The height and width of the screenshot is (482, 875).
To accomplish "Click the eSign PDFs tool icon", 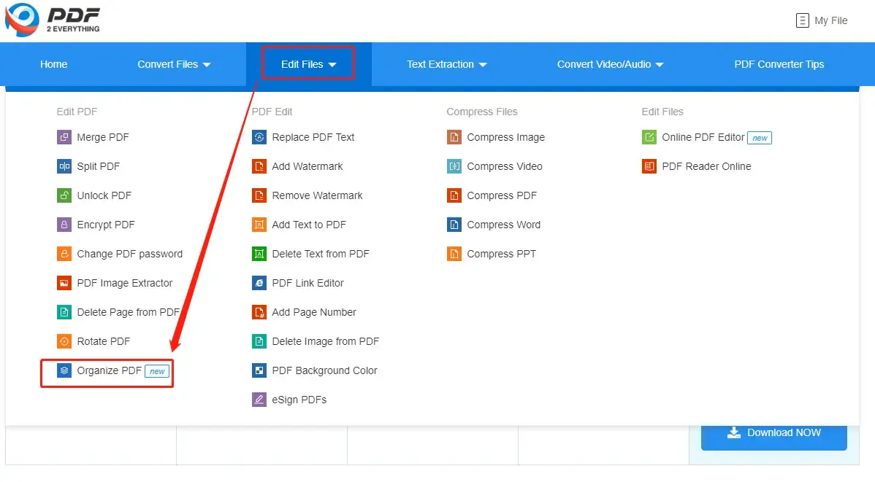I will tap(259, 400).
